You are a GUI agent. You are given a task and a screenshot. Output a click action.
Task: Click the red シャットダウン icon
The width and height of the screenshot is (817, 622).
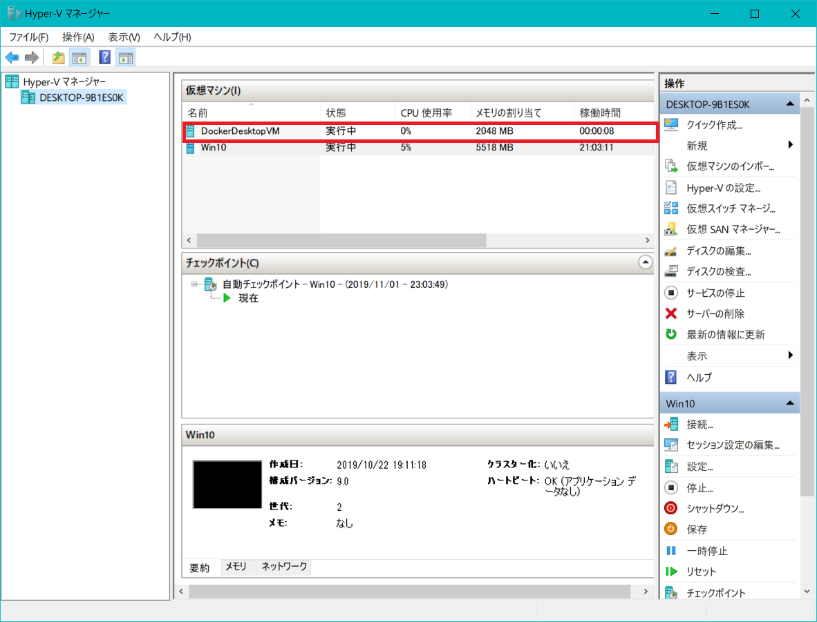pyautogui.click(x=671, y=508)
